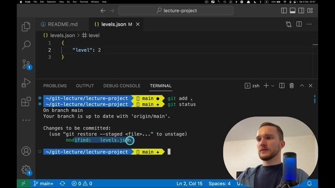
Task: Open the Apple menu
Action: pyautogui.click(x=21, y=2)
